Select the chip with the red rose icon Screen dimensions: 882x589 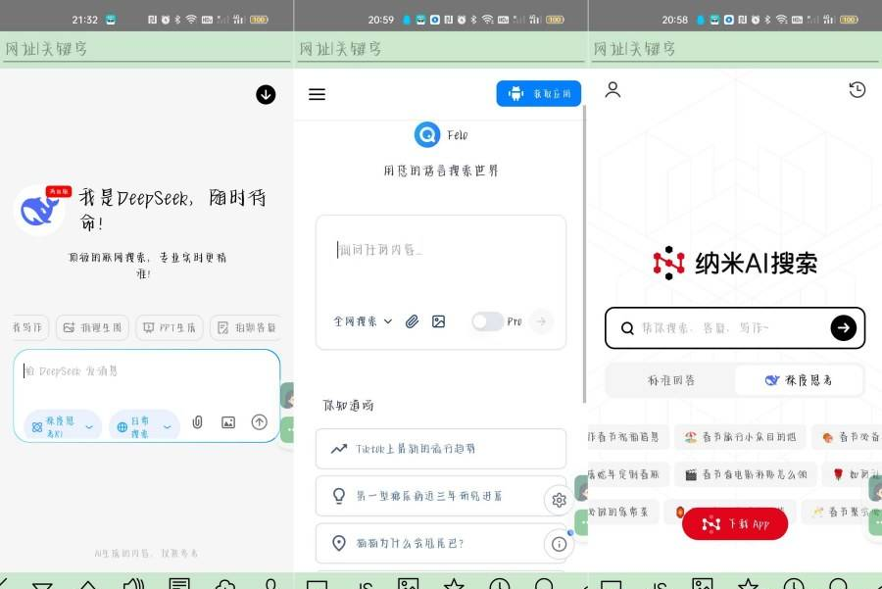(854, 474)
